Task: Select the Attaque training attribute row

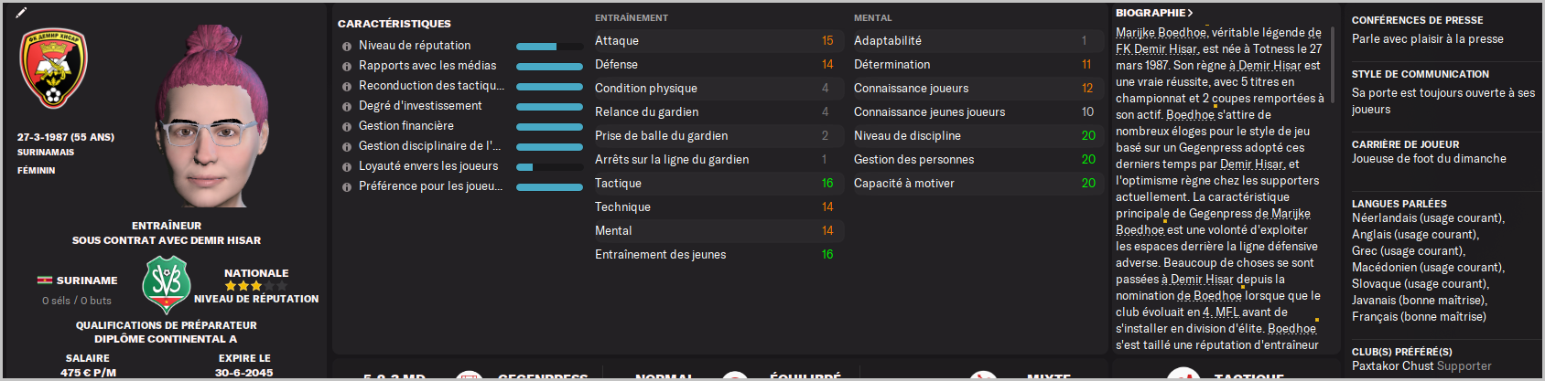Action: tap(714, 41)
